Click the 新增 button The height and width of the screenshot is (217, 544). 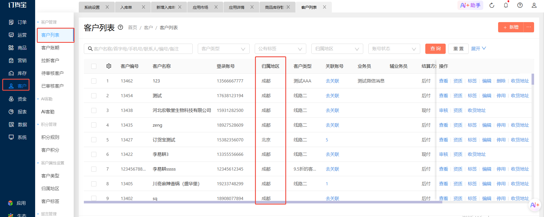pyautogui.click(x=511, y=27)
